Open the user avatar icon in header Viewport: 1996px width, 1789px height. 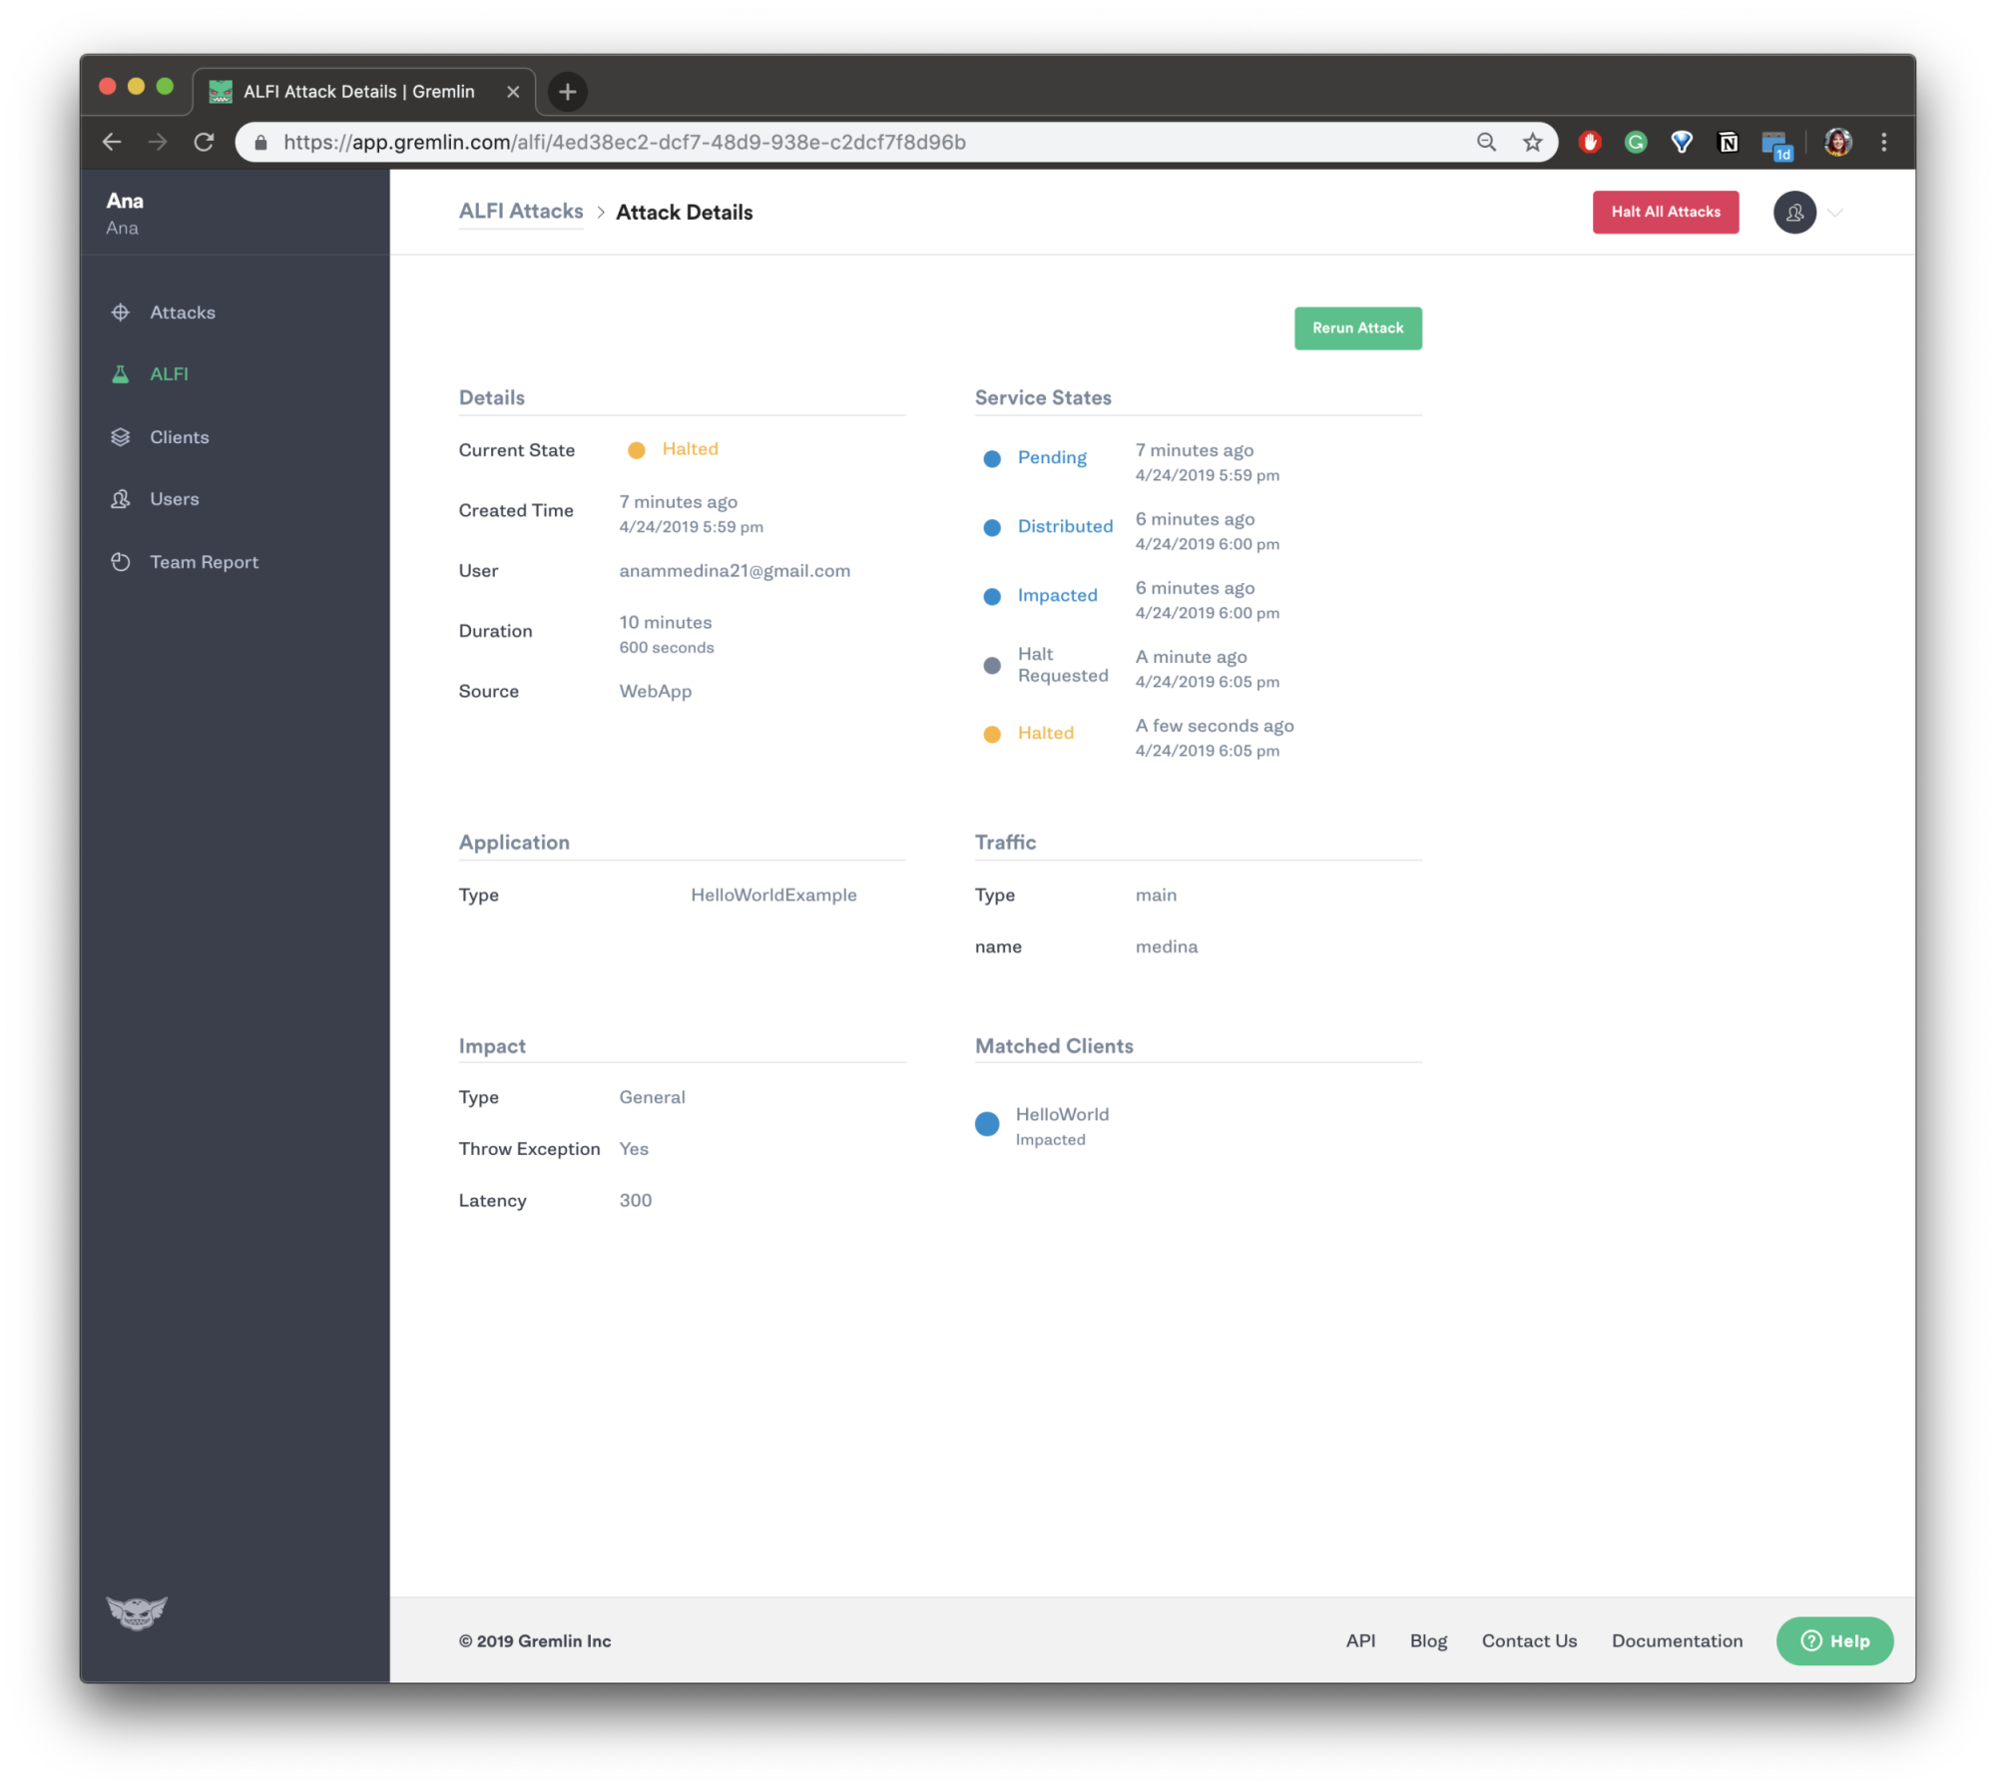(x=1794, y=213)
